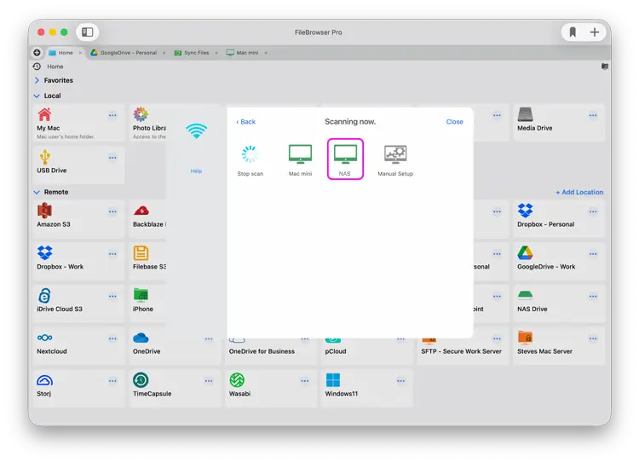
Task: Go back in scanning dialog
Action: click(x=245, y=122)
